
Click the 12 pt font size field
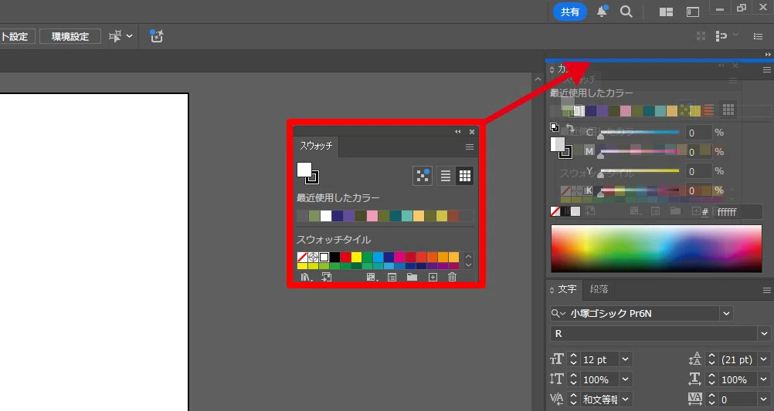[x=599, y=360]
